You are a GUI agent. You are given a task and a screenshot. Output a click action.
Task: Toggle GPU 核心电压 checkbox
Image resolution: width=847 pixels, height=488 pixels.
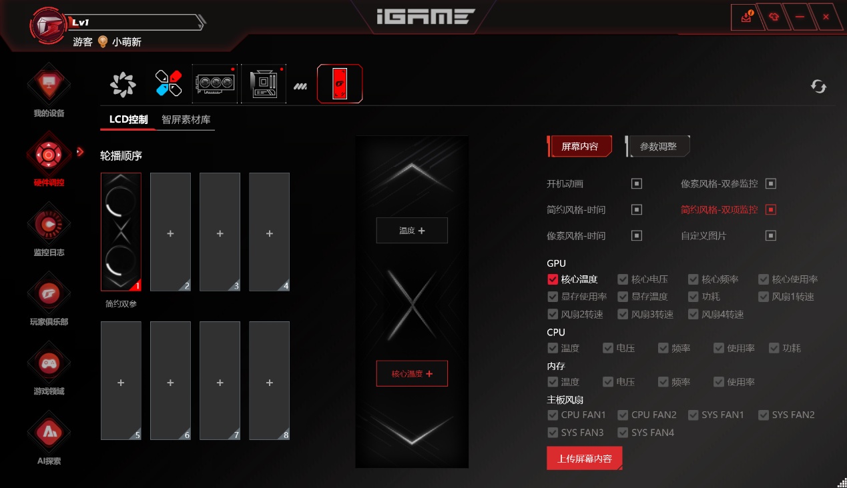[623, 279]
